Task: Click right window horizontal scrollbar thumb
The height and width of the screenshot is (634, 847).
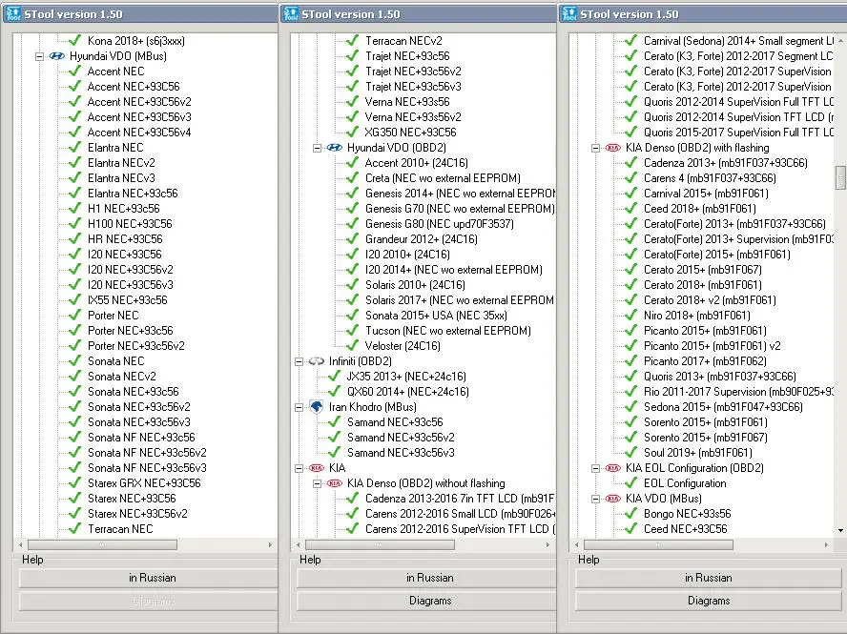Action: click(x=658, y=545)
